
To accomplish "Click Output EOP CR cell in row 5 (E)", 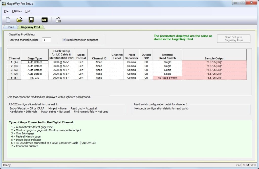I will 146,78.
